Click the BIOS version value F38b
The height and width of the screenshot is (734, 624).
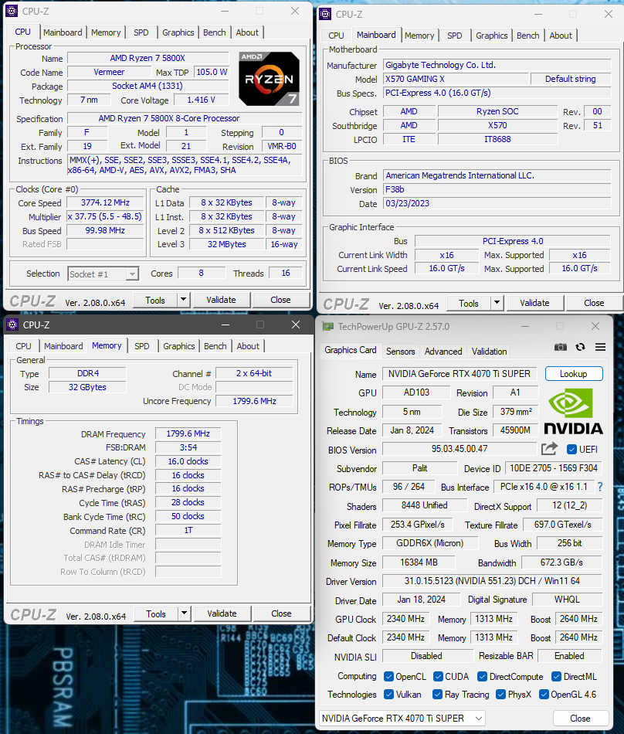click(x=497, y=189)
